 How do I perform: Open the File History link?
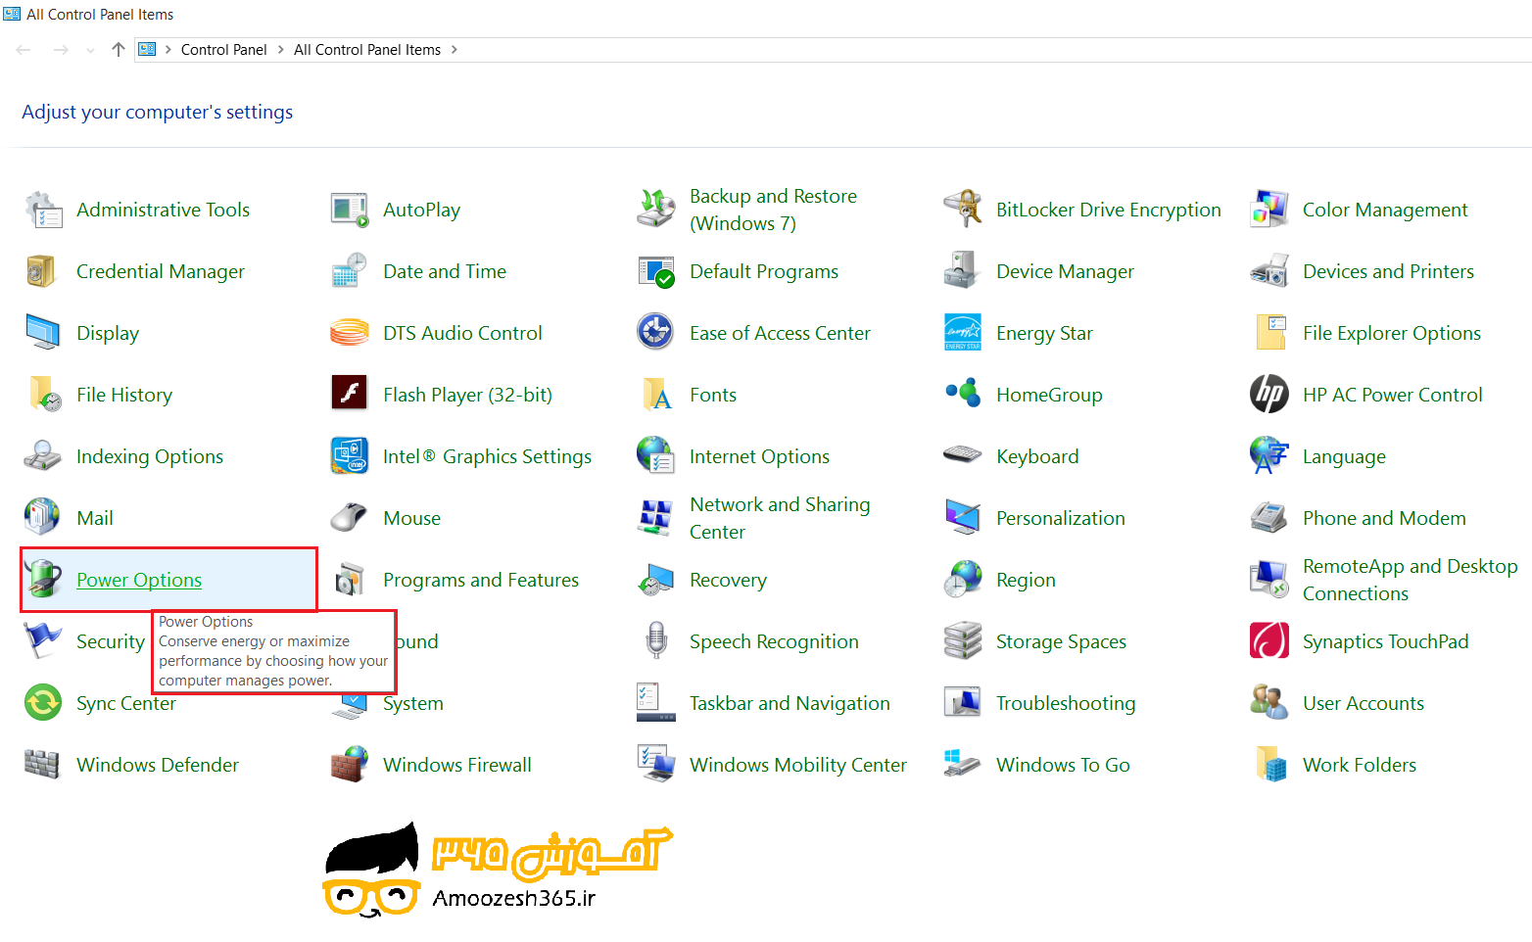point(124,395)
